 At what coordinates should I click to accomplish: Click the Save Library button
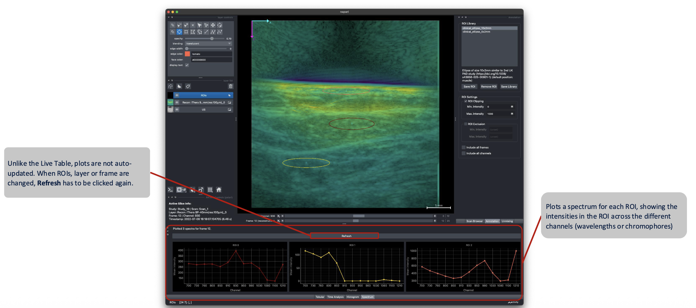click(x=509, y=87)
